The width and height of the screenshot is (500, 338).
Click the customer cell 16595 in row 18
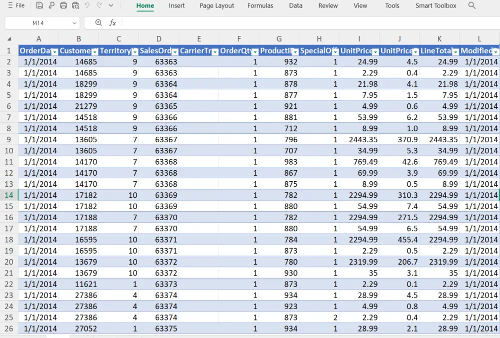79,240
